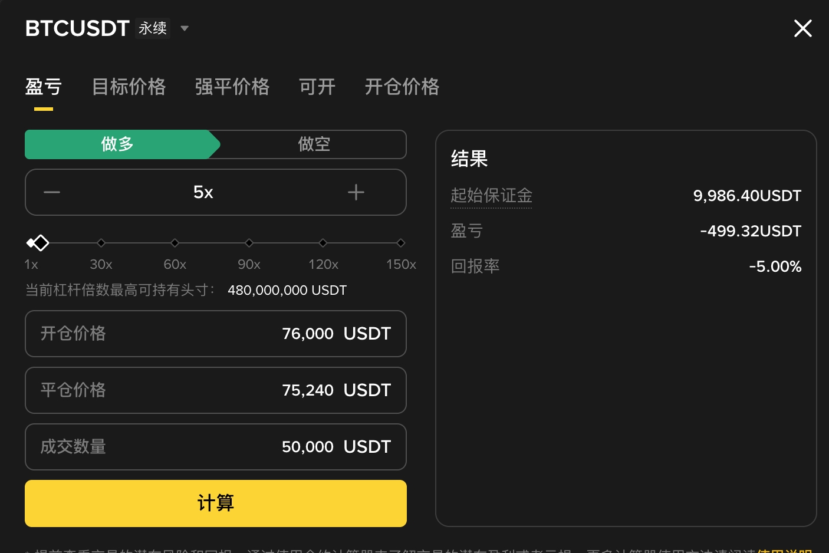Viewport: 829px width, 553px height.
Task: Increase leverage with the plus icon
Action: [356, 192]
